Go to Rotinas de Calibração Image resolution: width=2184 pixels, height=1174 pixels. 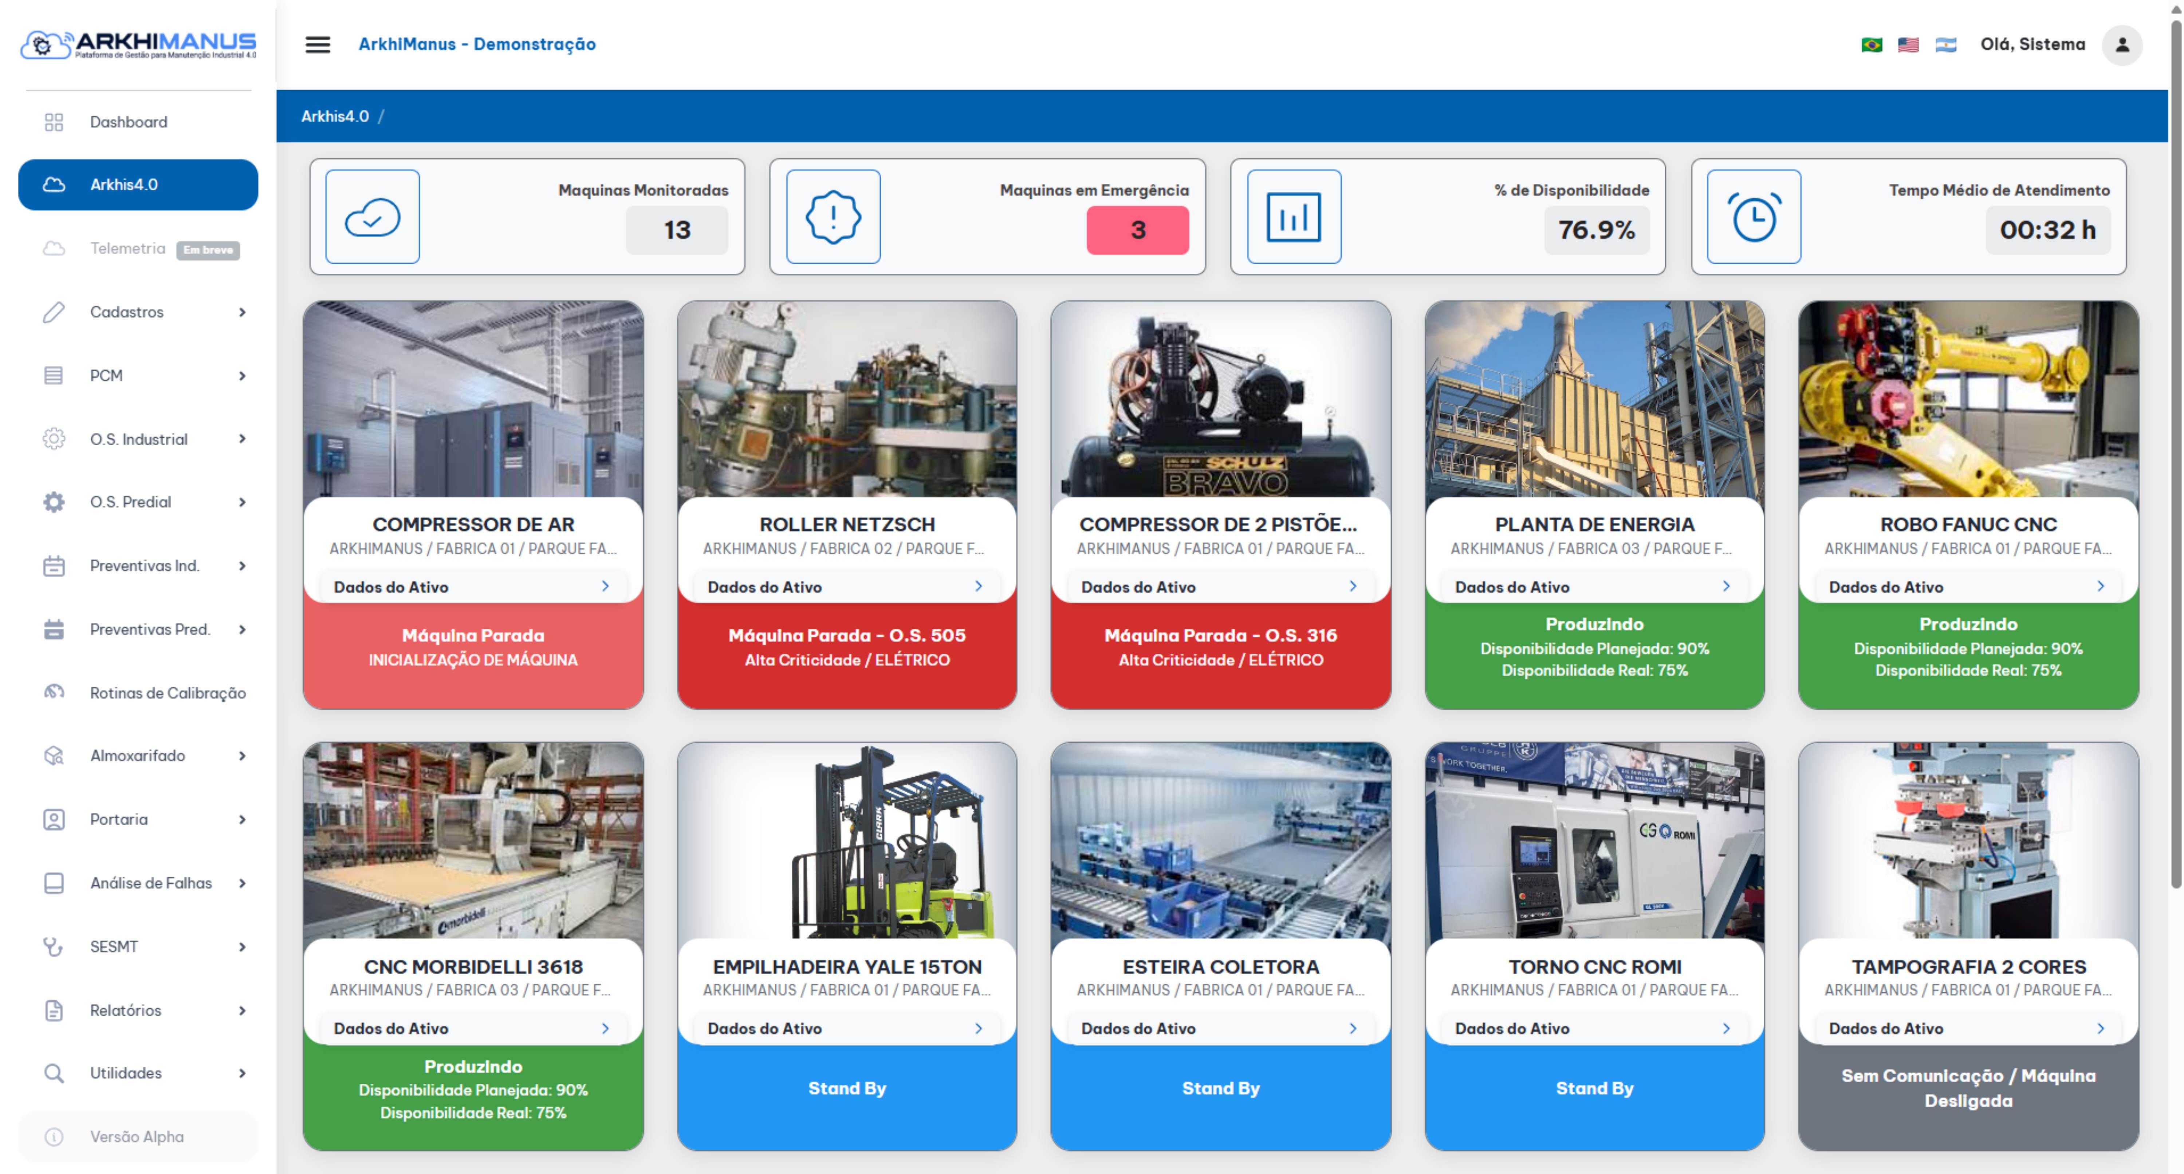(x=167, y=692)
